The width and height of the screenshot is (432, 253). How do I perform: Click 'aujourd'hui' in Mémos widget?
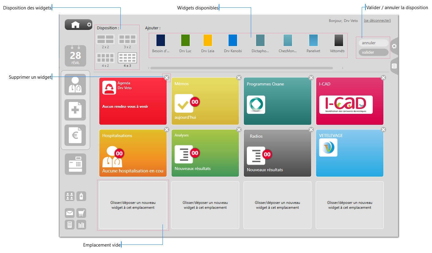[185, 117]
